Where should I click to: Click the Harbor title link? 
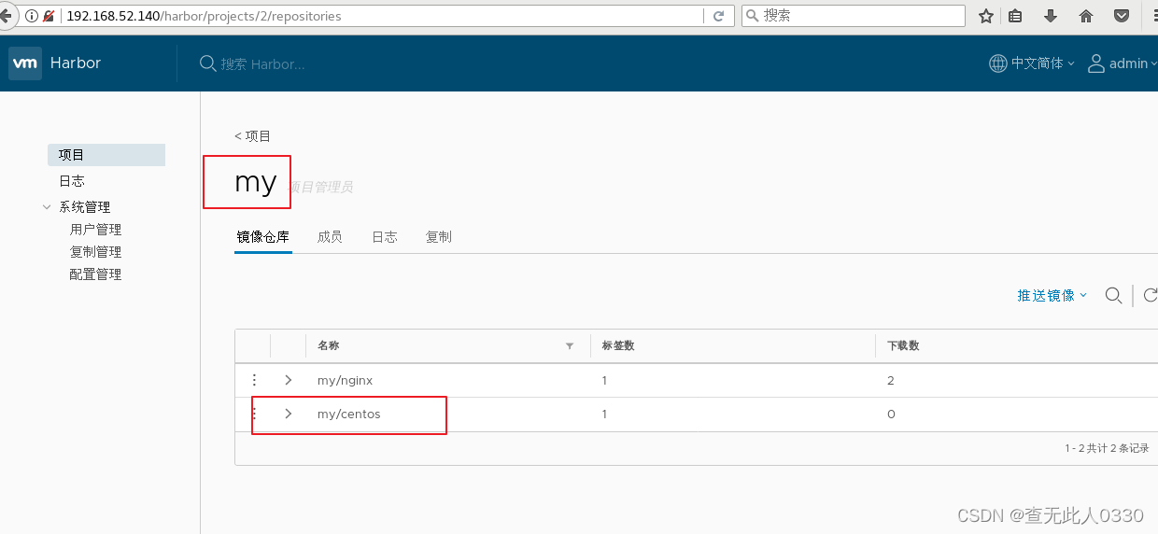[76, 63]
